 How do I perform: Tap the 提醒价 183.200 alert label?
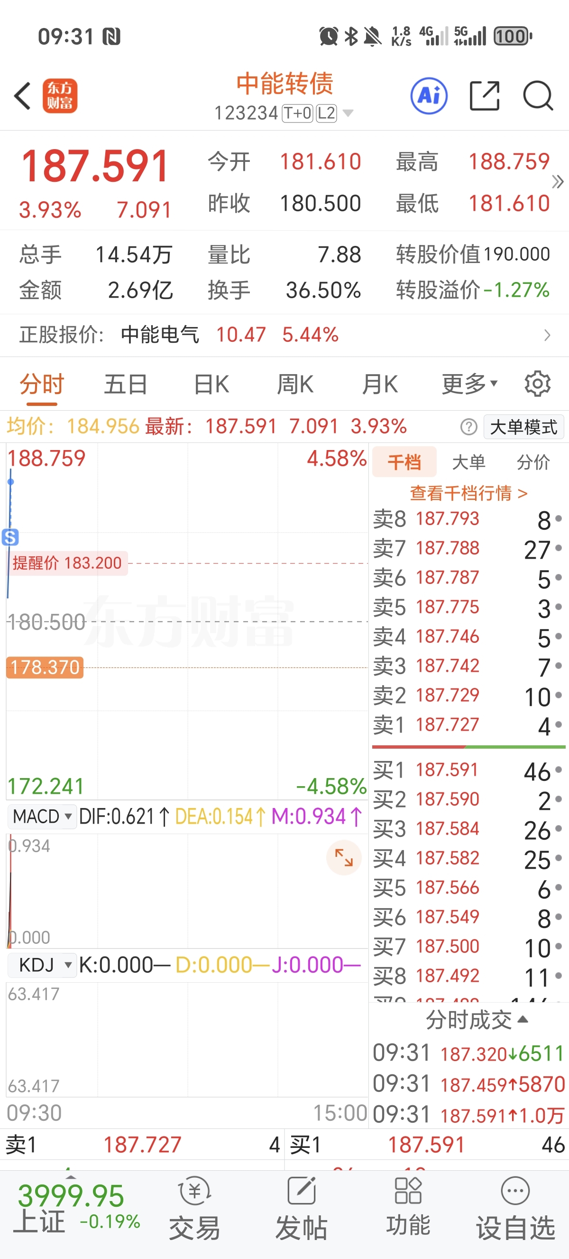point(67,563)
